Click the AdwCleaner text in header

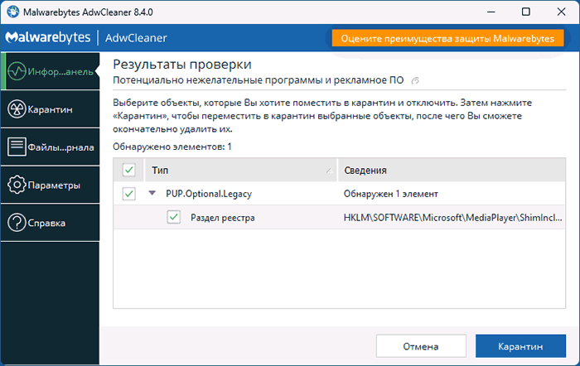[x=136, y=38]
